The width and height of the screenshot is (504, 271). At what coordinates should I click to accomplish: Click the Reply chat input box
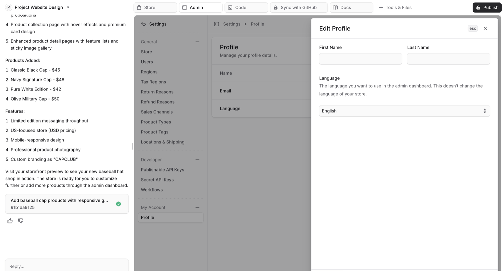tap(67, 266)
